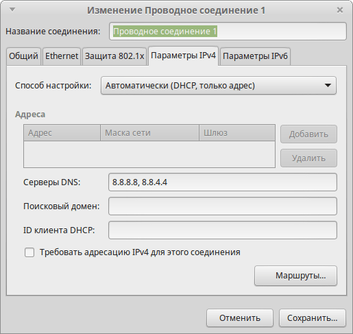353x334 pixels.
Task: Click the Маршруты… button
Action: 295,276
